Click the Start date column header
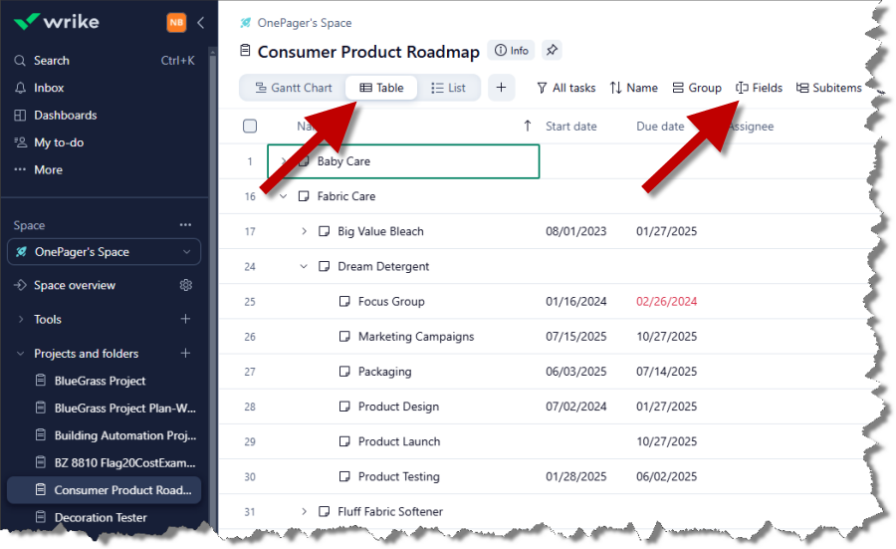Image resolution: width=896 pixels, height=549 pixels. click(x=570, y=127)
